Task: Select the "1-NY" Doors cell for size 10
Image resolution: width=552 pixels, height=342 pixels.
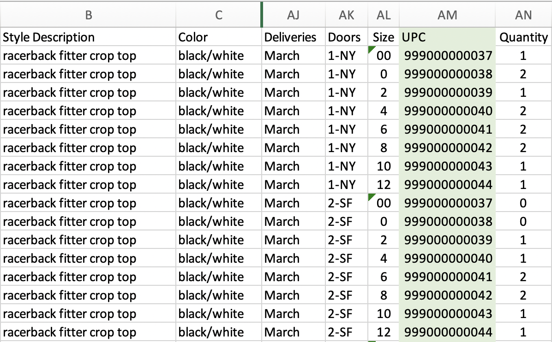Action: pos(347,166)
